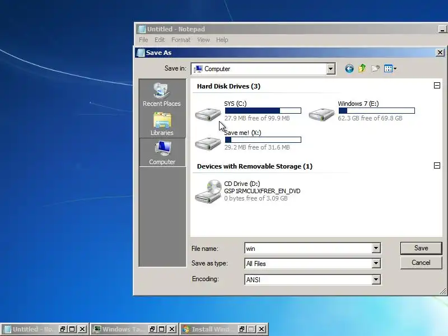
Task: Open the Save as type dropdown
Action: [x=376, y=263]
